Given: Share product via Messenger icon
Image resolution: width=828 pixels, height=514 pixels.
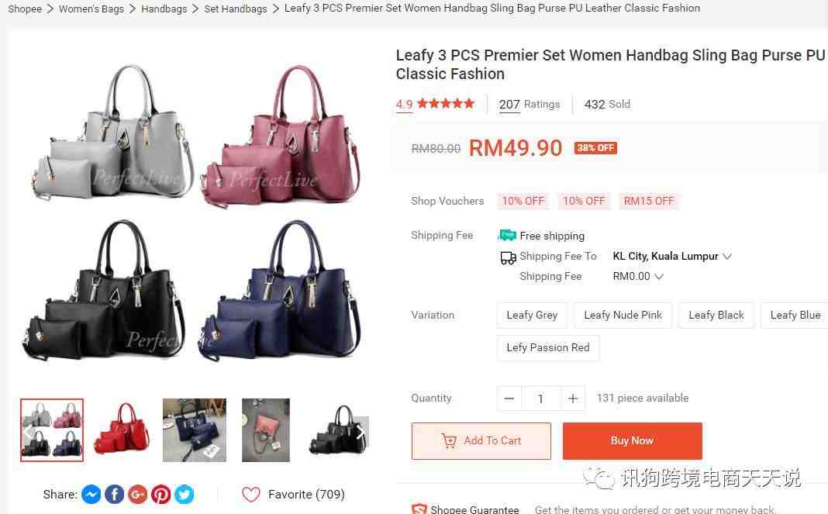Looking at the screenshot, I should (91, 495).
